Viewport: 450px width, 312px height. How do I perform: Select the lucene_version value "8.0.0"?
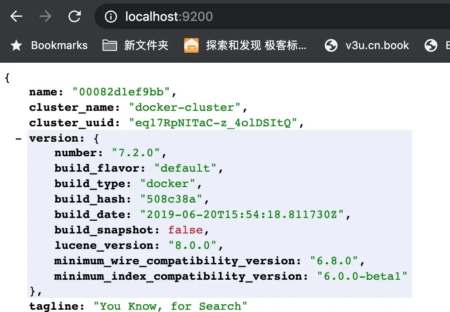[192, 246]
